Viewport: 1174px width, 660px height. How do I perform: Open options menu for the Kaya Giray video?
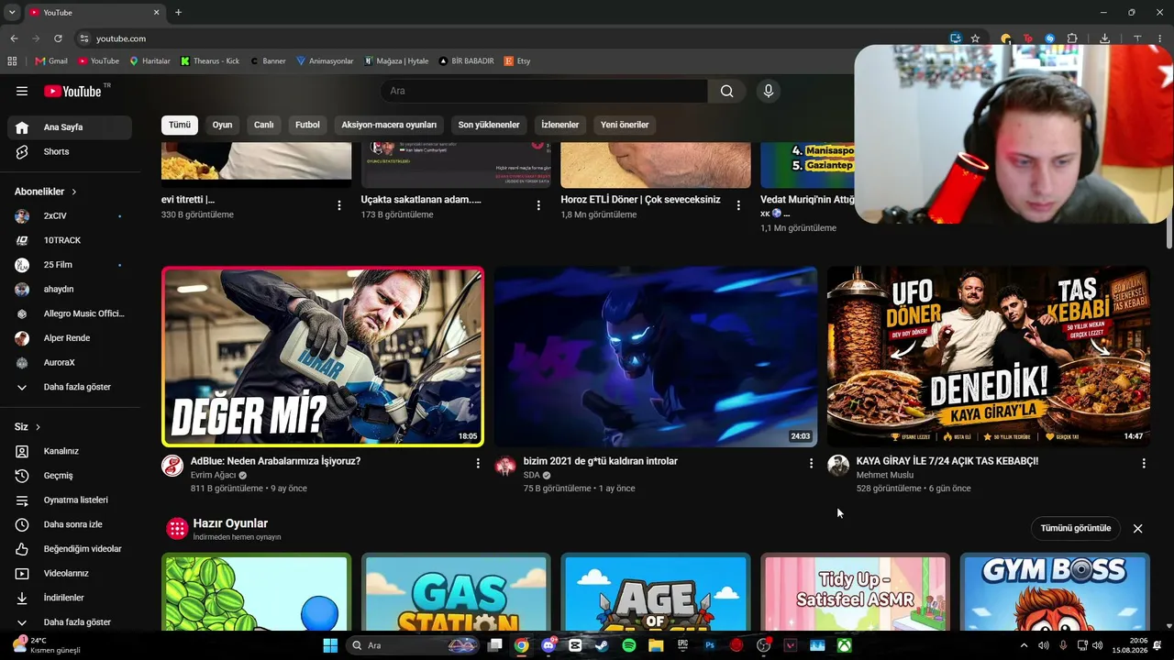[x=1144, y=464]
